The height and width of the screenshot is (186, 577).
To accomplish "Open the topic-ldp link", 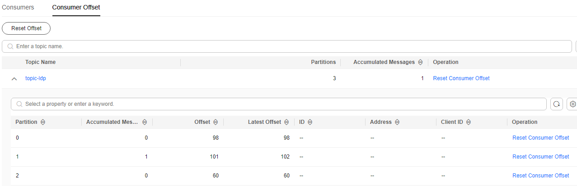I will [36, 78].
